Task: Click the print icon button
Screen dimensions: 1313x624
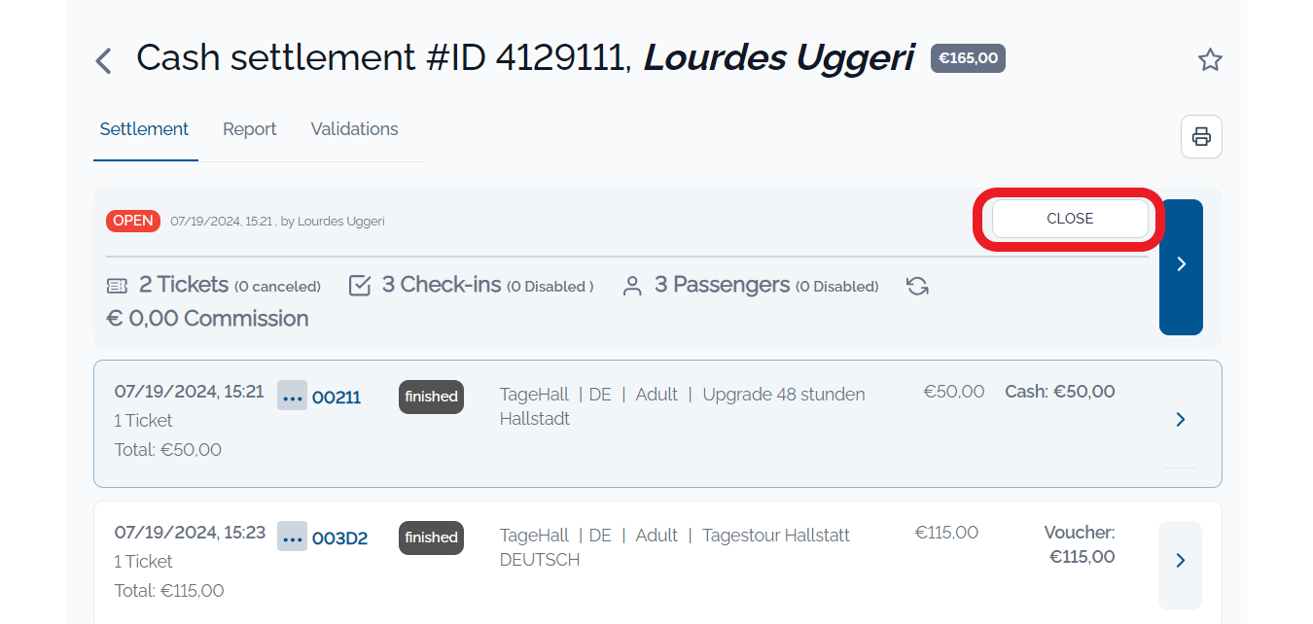Action: 1201,136
